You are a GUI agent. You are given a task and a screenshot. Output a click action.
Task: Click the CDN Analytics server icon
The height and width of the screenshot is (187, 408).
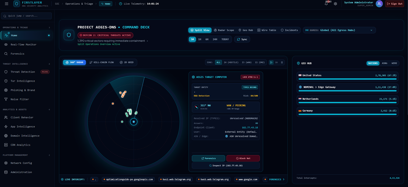(x=6, y=145)
